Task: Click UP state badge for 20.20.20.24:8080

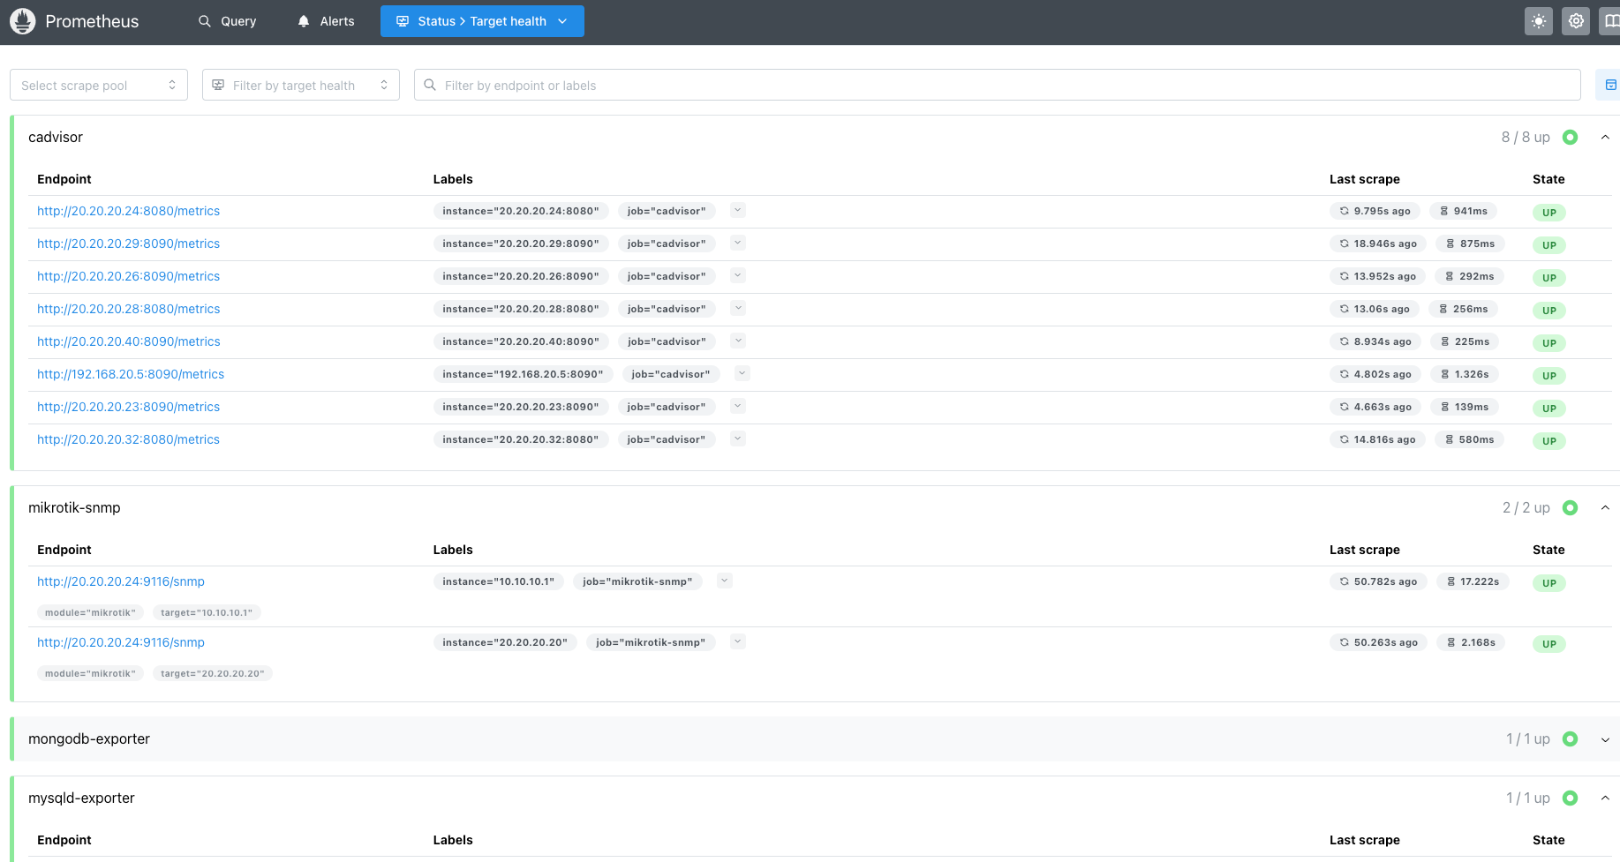Action: [x=1549, y=213]
